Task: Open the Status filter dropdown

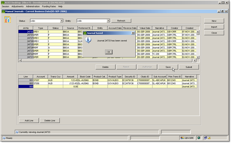Action: coord(62,21)
